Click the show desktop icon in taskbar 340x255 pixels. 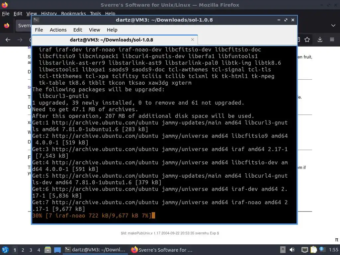[57, 250]
